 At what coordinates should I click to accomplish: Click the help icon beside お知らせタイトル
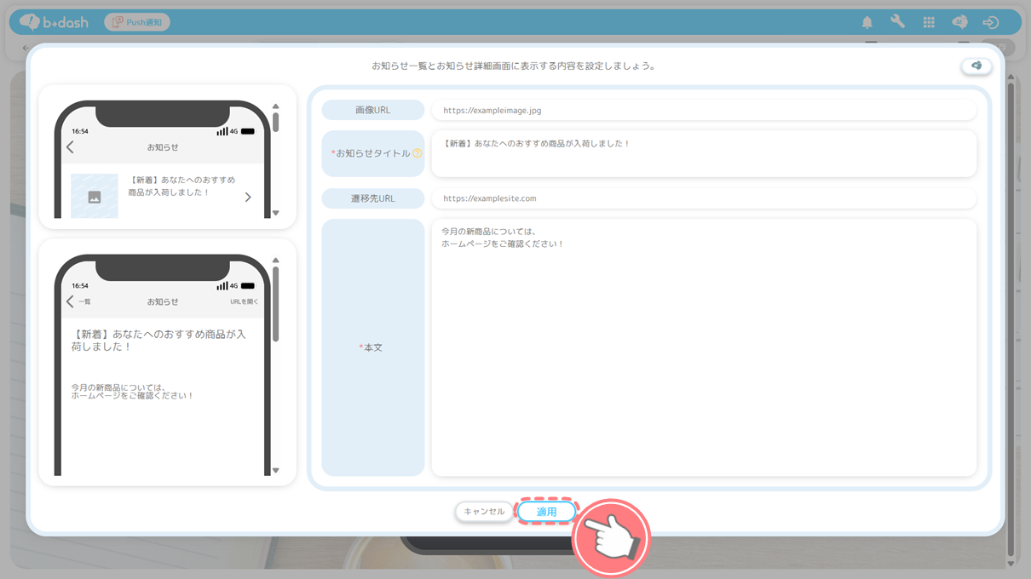418,154
